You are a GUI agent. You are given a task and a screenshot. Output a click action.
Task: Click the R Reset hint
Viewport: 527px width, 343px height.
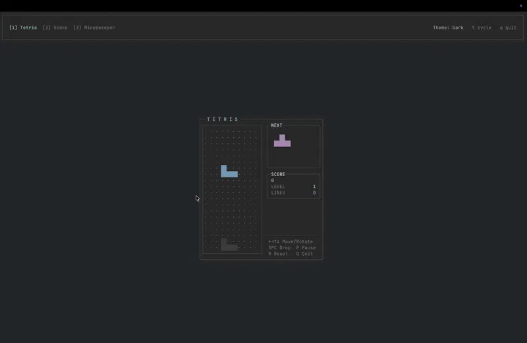(278, 254)
